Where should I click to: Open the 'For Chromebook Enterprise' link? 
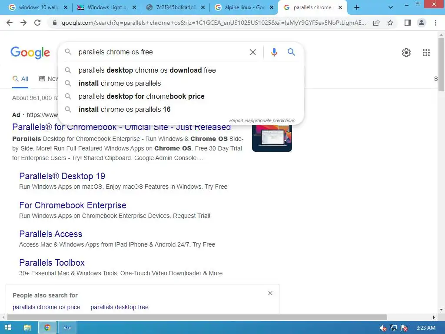[x=73, y=205]
